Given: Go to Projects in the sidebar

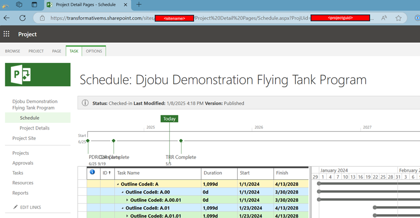Looking at the screenshot, I should [21, 153].
